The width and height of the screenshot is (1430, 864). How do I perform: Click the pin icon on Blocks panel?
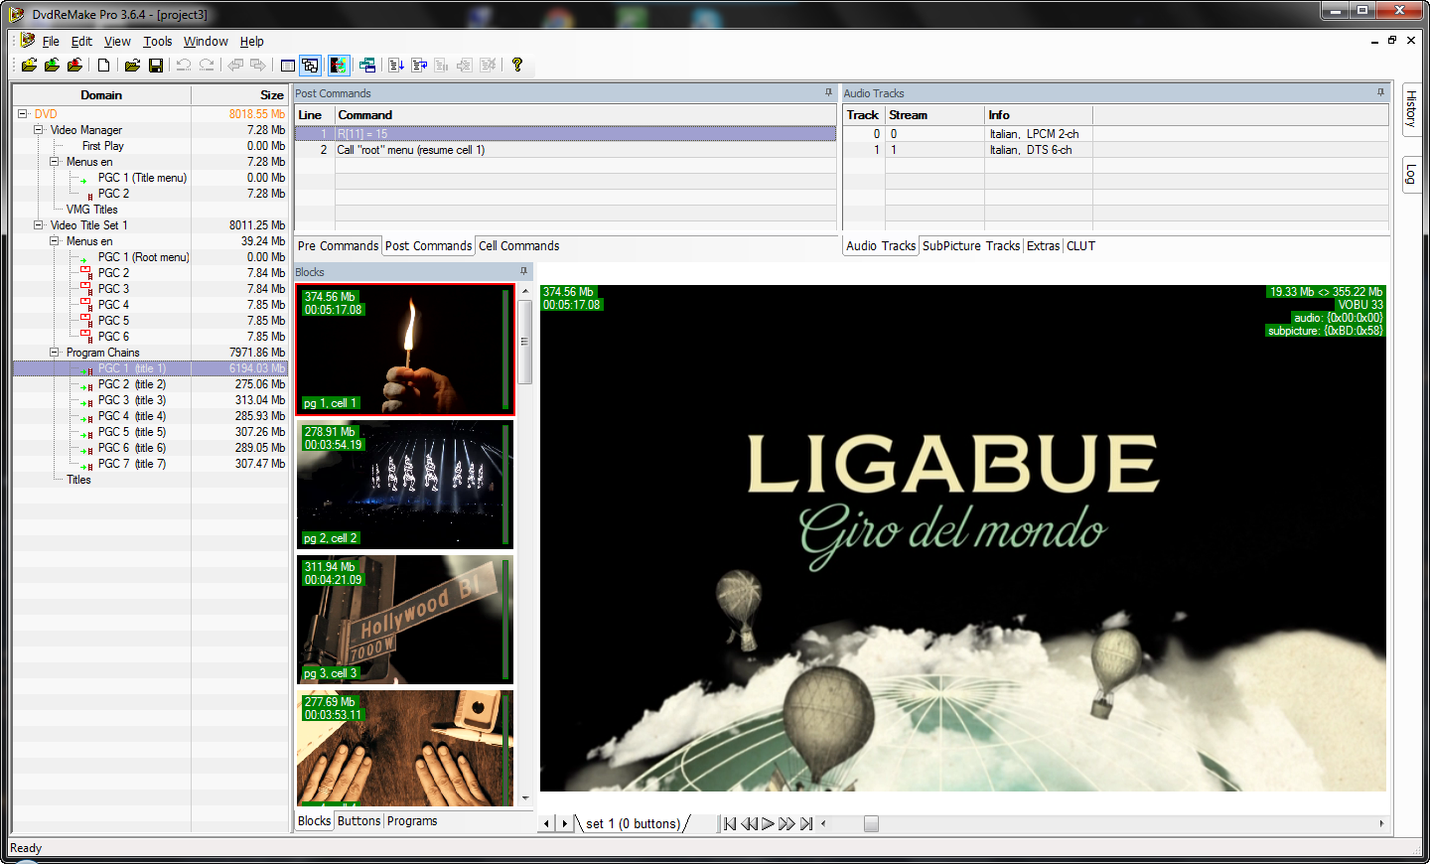coord(523,271)
